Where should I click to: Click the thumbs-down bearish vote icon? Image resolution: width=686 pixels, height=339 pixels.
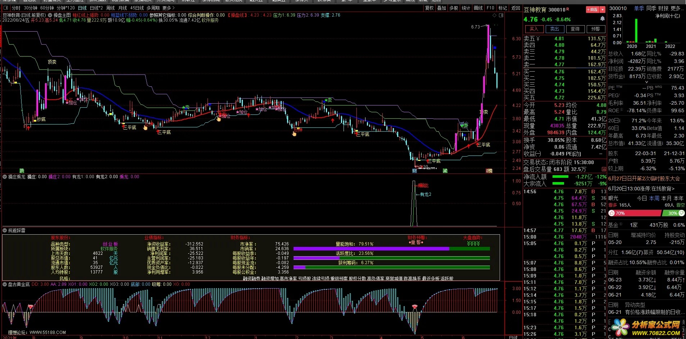coord(682,213)
